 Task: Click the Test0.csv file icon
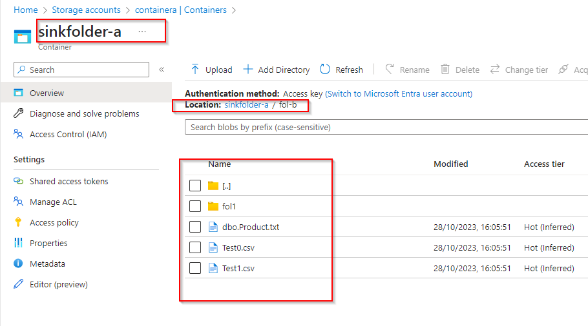point(213,247)
